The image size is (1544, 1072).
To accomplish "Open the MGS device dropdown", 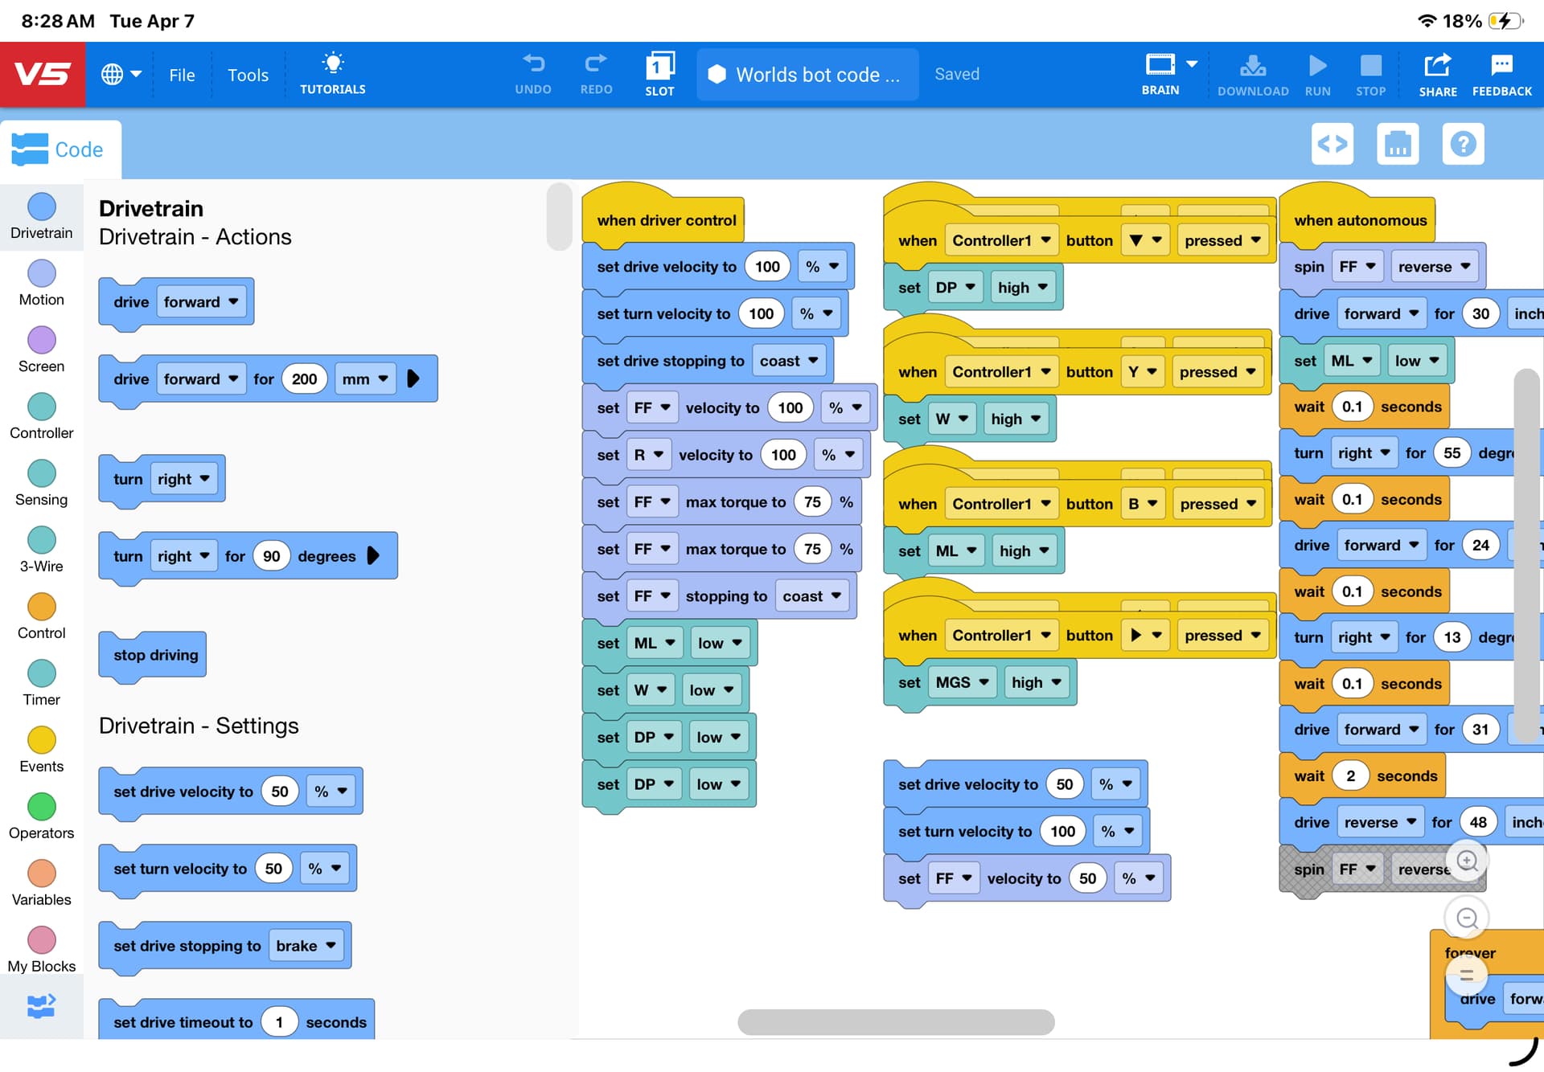I will coord(962,682).
